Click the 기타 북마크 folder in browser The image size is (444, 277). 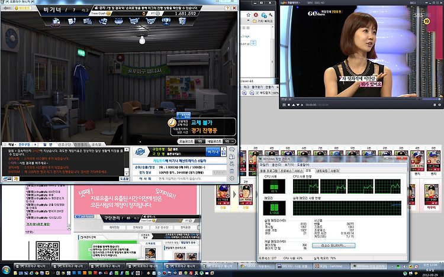tap(262, 21)
